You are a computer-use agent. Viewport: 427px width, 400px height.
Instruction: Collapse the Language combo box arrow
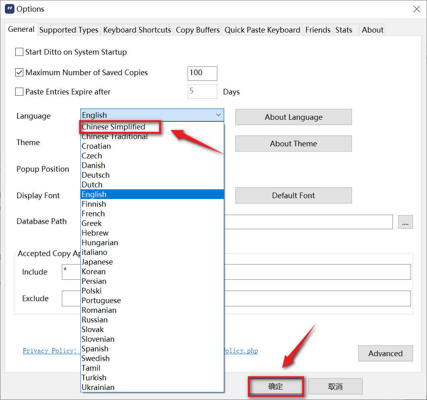(x=219, y=115)
